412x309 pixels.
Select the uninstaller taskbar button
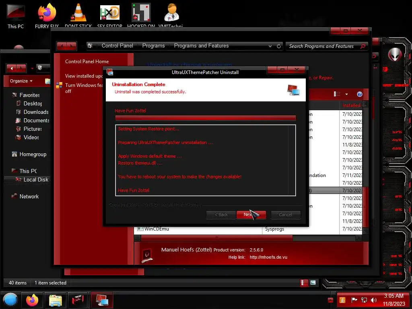click(x=102, y=300)
